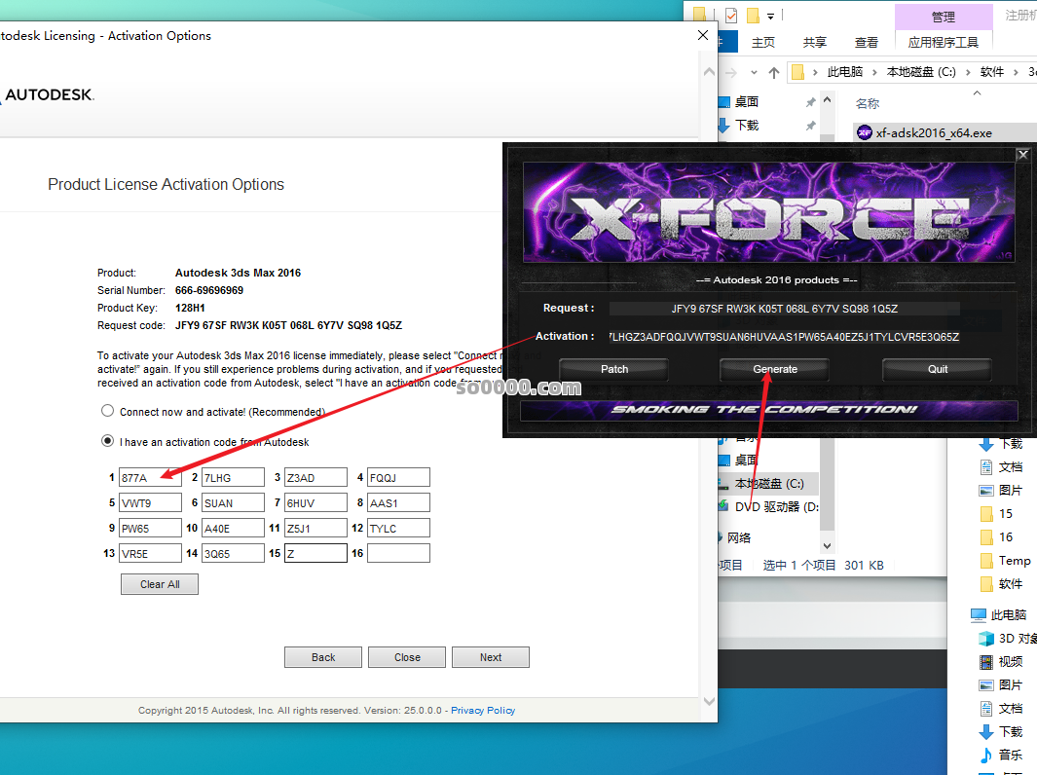This screenshot has width=1037, height=775.
Task: Switch to the 查看 ribbon tab
Action: [866, 43]
